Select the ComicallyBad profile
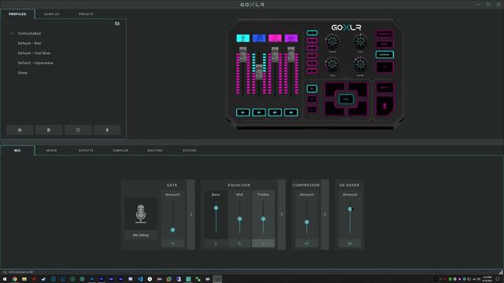 [x=29, y=33]
